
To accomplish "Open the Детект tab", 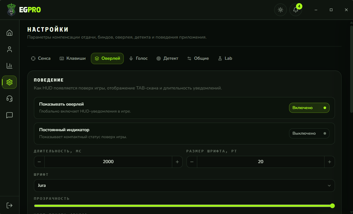I will click(167, 58).
